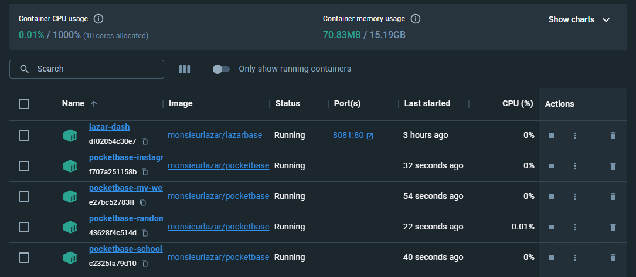Click the Container memory usage info icon
Viewport: 636px width, 277px height.
tap(416, 19)
